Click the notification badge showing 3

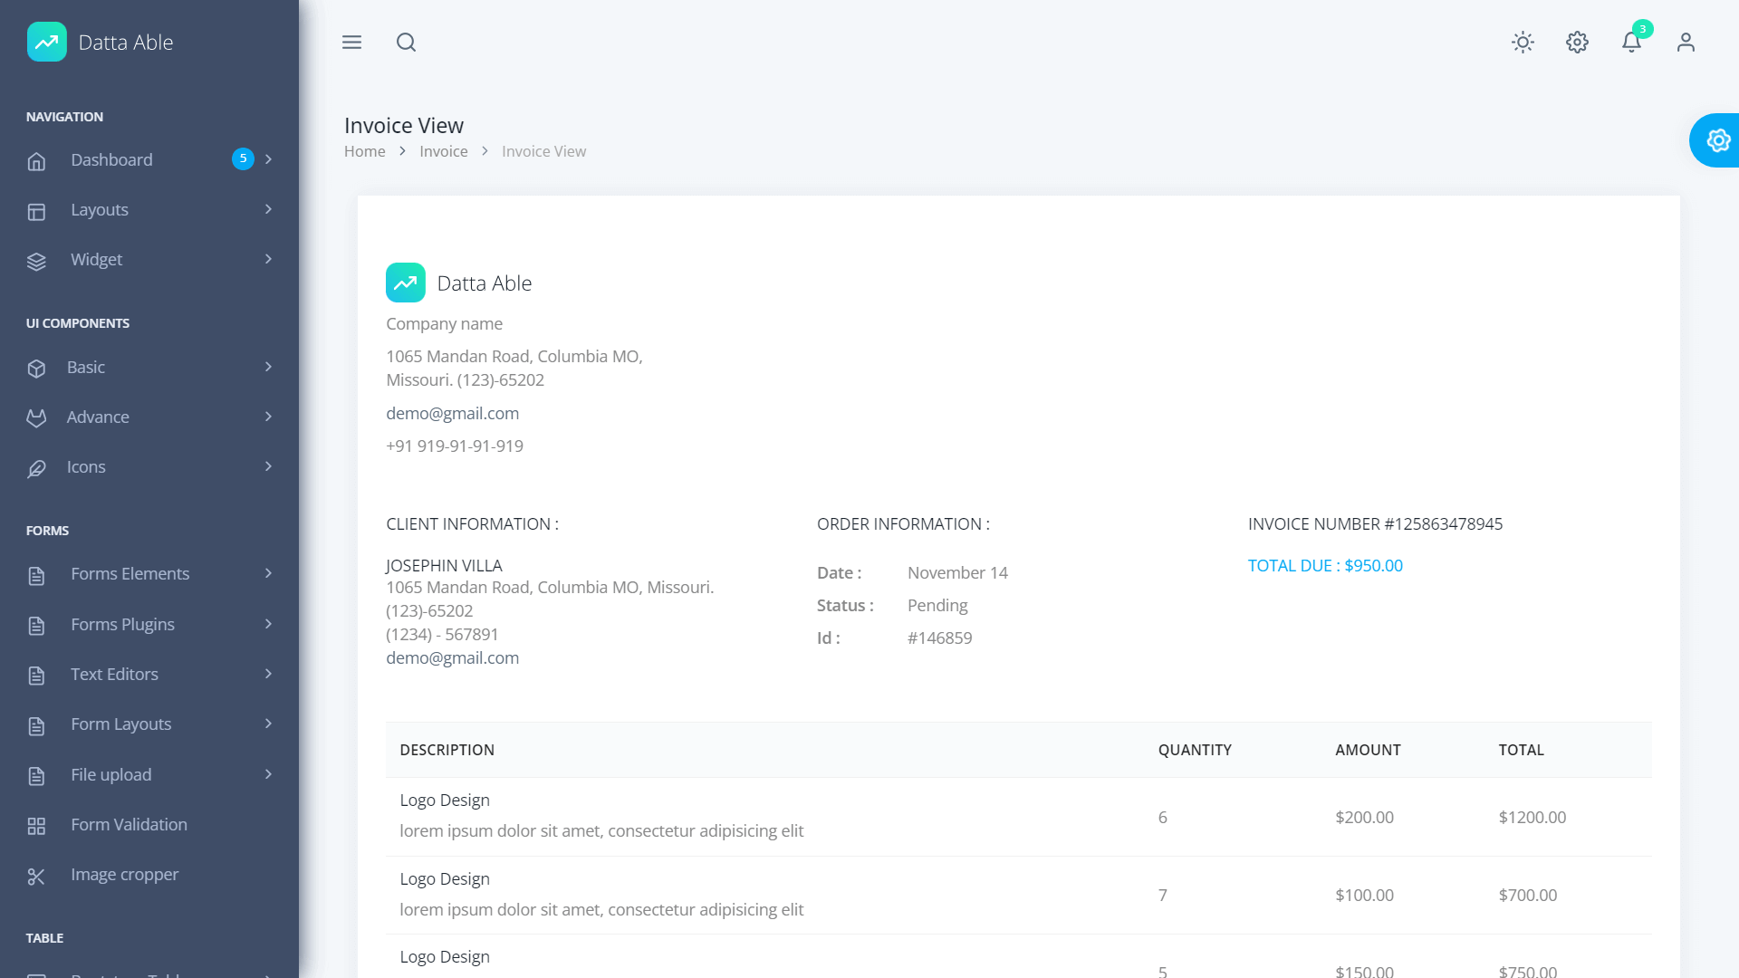(1642, 29)
